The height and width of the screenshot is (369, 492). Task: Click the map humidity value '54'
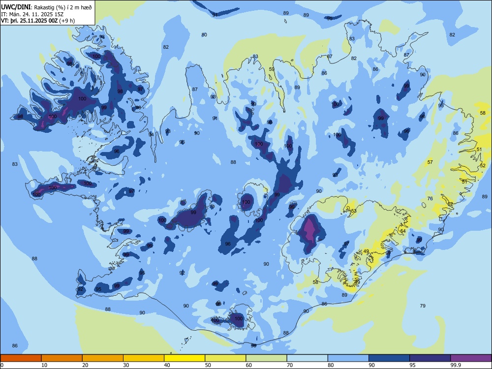(x=403, y=231)
